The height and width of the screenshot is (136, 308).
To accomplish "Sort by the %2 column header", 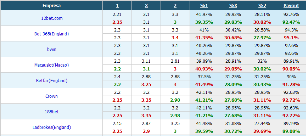I will (x=262, y=6).
